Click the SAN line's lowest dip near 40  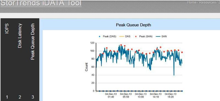point(174,75)
